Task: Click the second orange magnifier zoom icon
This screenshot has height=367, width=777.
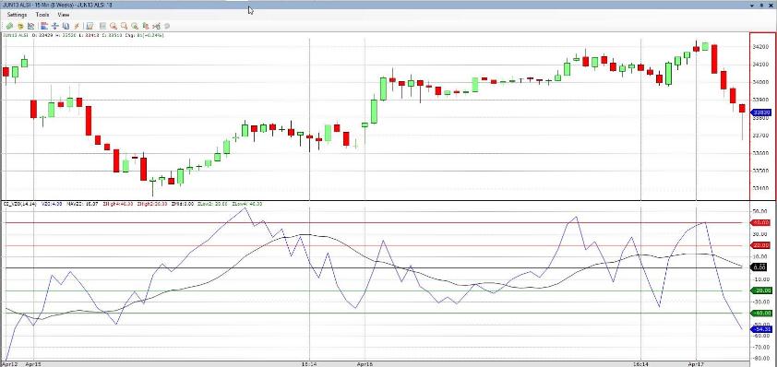Action: point(124,26)
